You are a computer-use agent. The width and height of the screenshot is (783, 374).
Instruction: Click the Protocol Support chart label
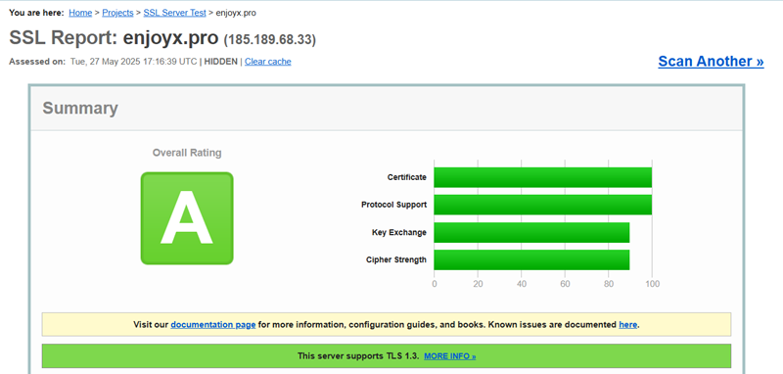pyautogui.click(x=394, y=205)
